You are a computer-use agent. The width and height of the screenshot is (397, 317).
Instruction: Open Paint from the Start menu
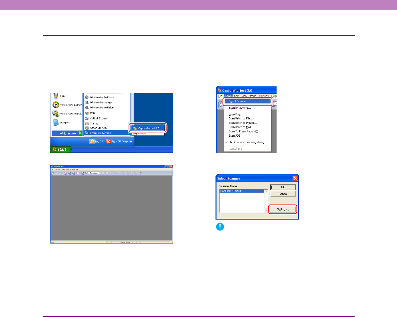pos(59,96)
